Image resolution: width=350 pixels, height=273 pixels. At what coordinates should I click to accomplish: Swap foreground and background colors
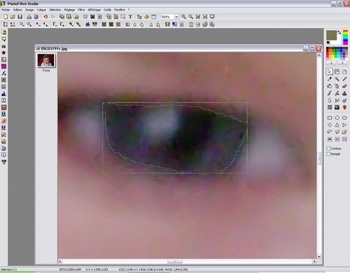point(339,32)
